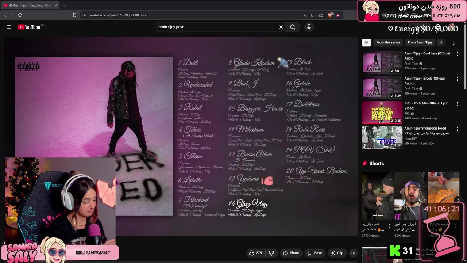The image size is (467, 263).
Task: Select the All filter chip
Action: pos(366,42)
